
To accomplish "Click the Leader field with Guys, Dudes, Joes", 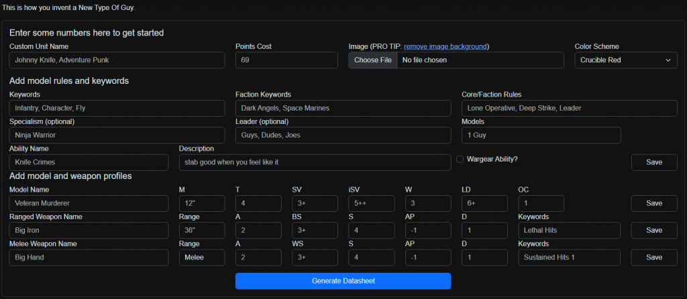I will point(343,135).
